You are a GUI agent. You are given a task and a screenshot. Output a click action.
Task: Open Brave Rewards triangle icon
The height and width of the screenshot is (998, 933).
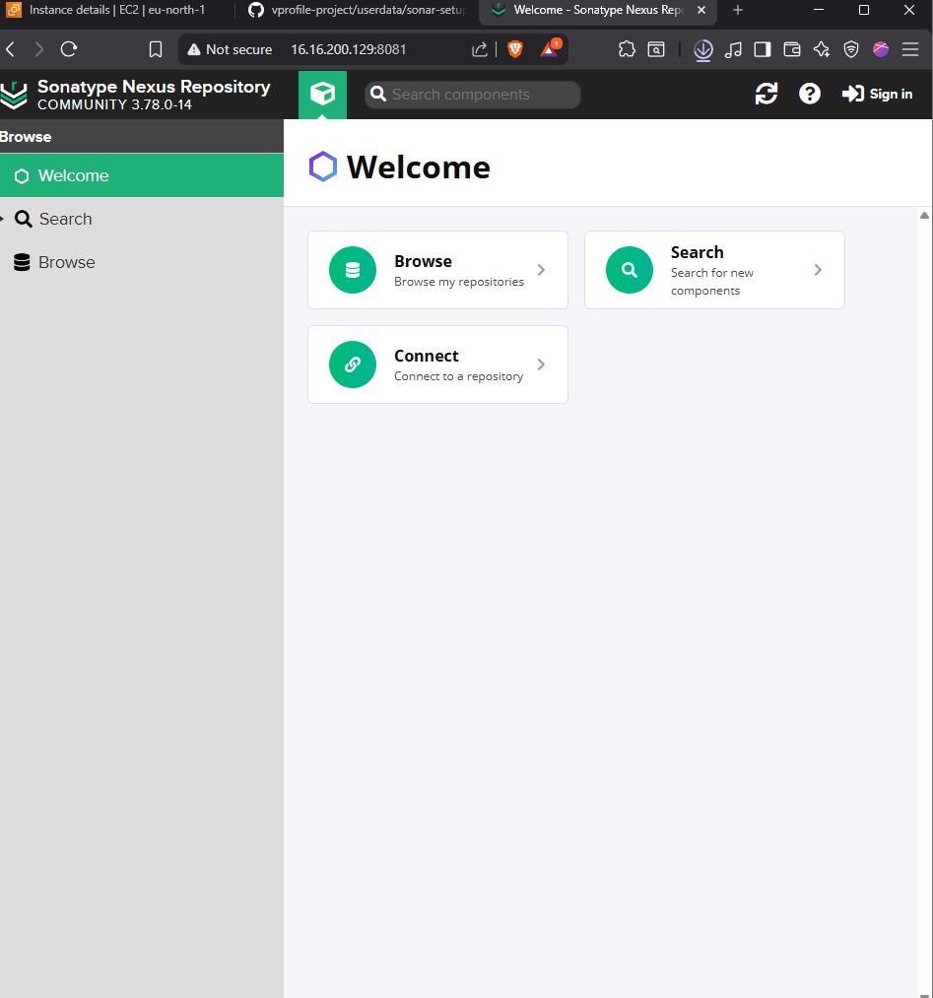coord(550,49)
